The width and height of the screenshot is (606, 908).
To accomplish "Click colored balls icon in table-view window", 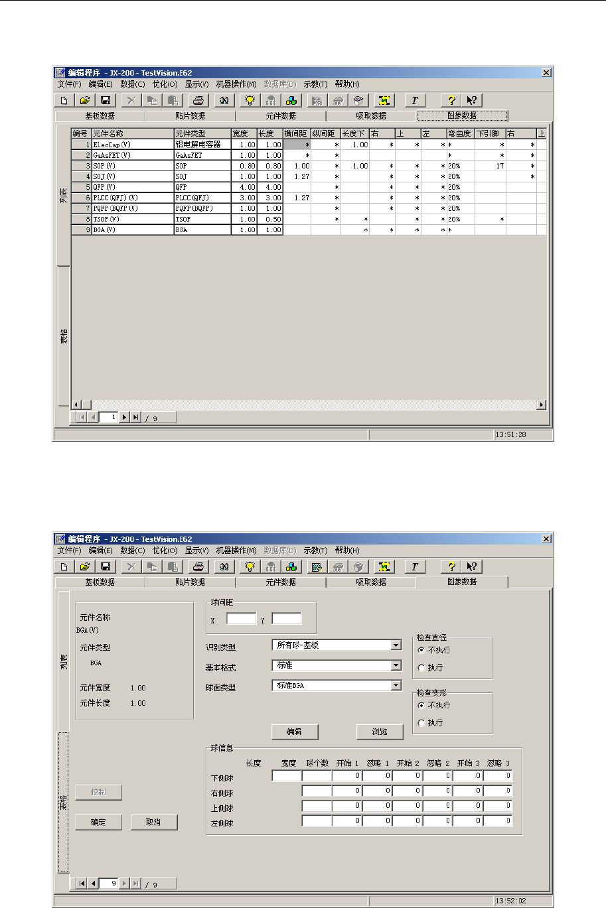I will 291,100.
